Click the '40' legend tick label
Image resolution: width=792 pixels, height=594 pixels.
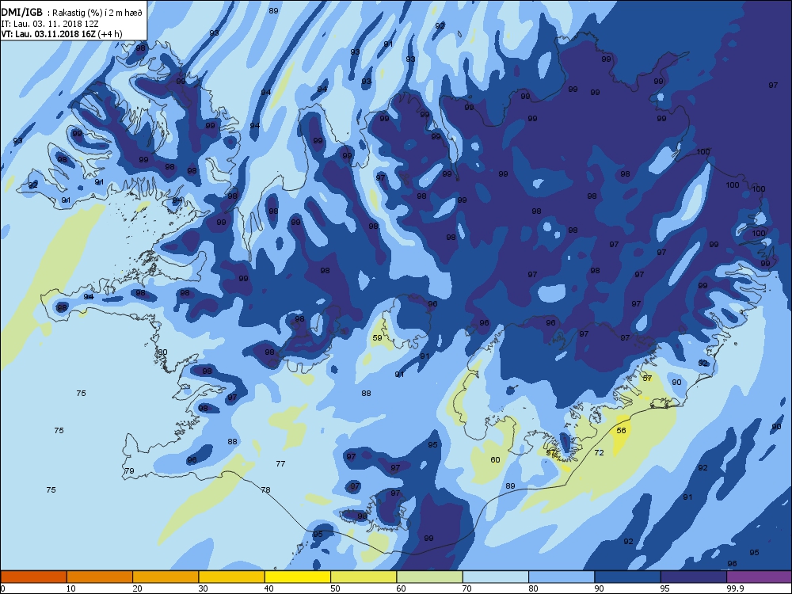pyautogui.click(x=269, y=588)
